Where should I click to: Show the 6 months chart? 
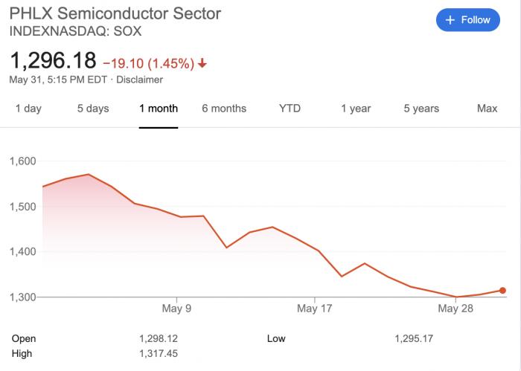tap(223, 109)
